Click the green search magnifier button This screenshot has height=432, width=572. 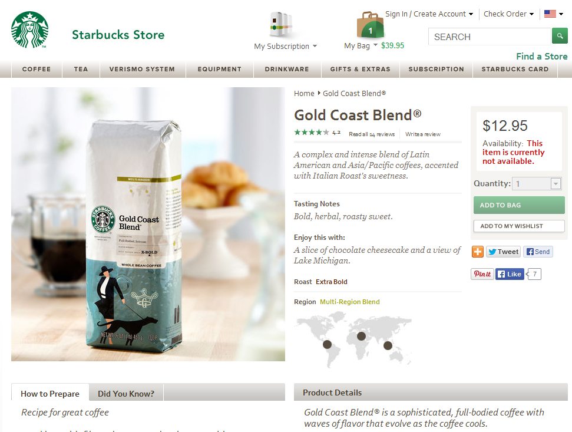[560, 36]
